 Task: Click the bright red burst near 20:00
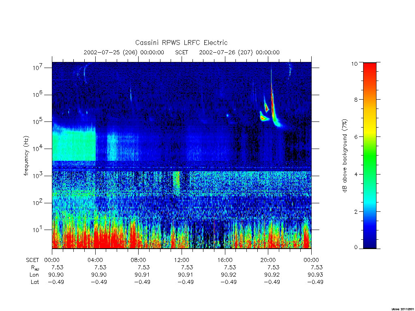(273, 103)
